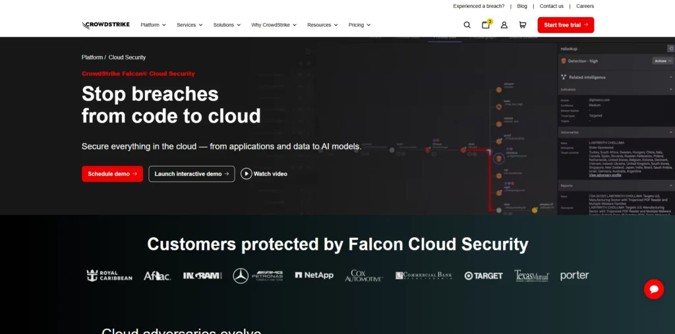Click Launch interactive demo button

click(192, 174)
